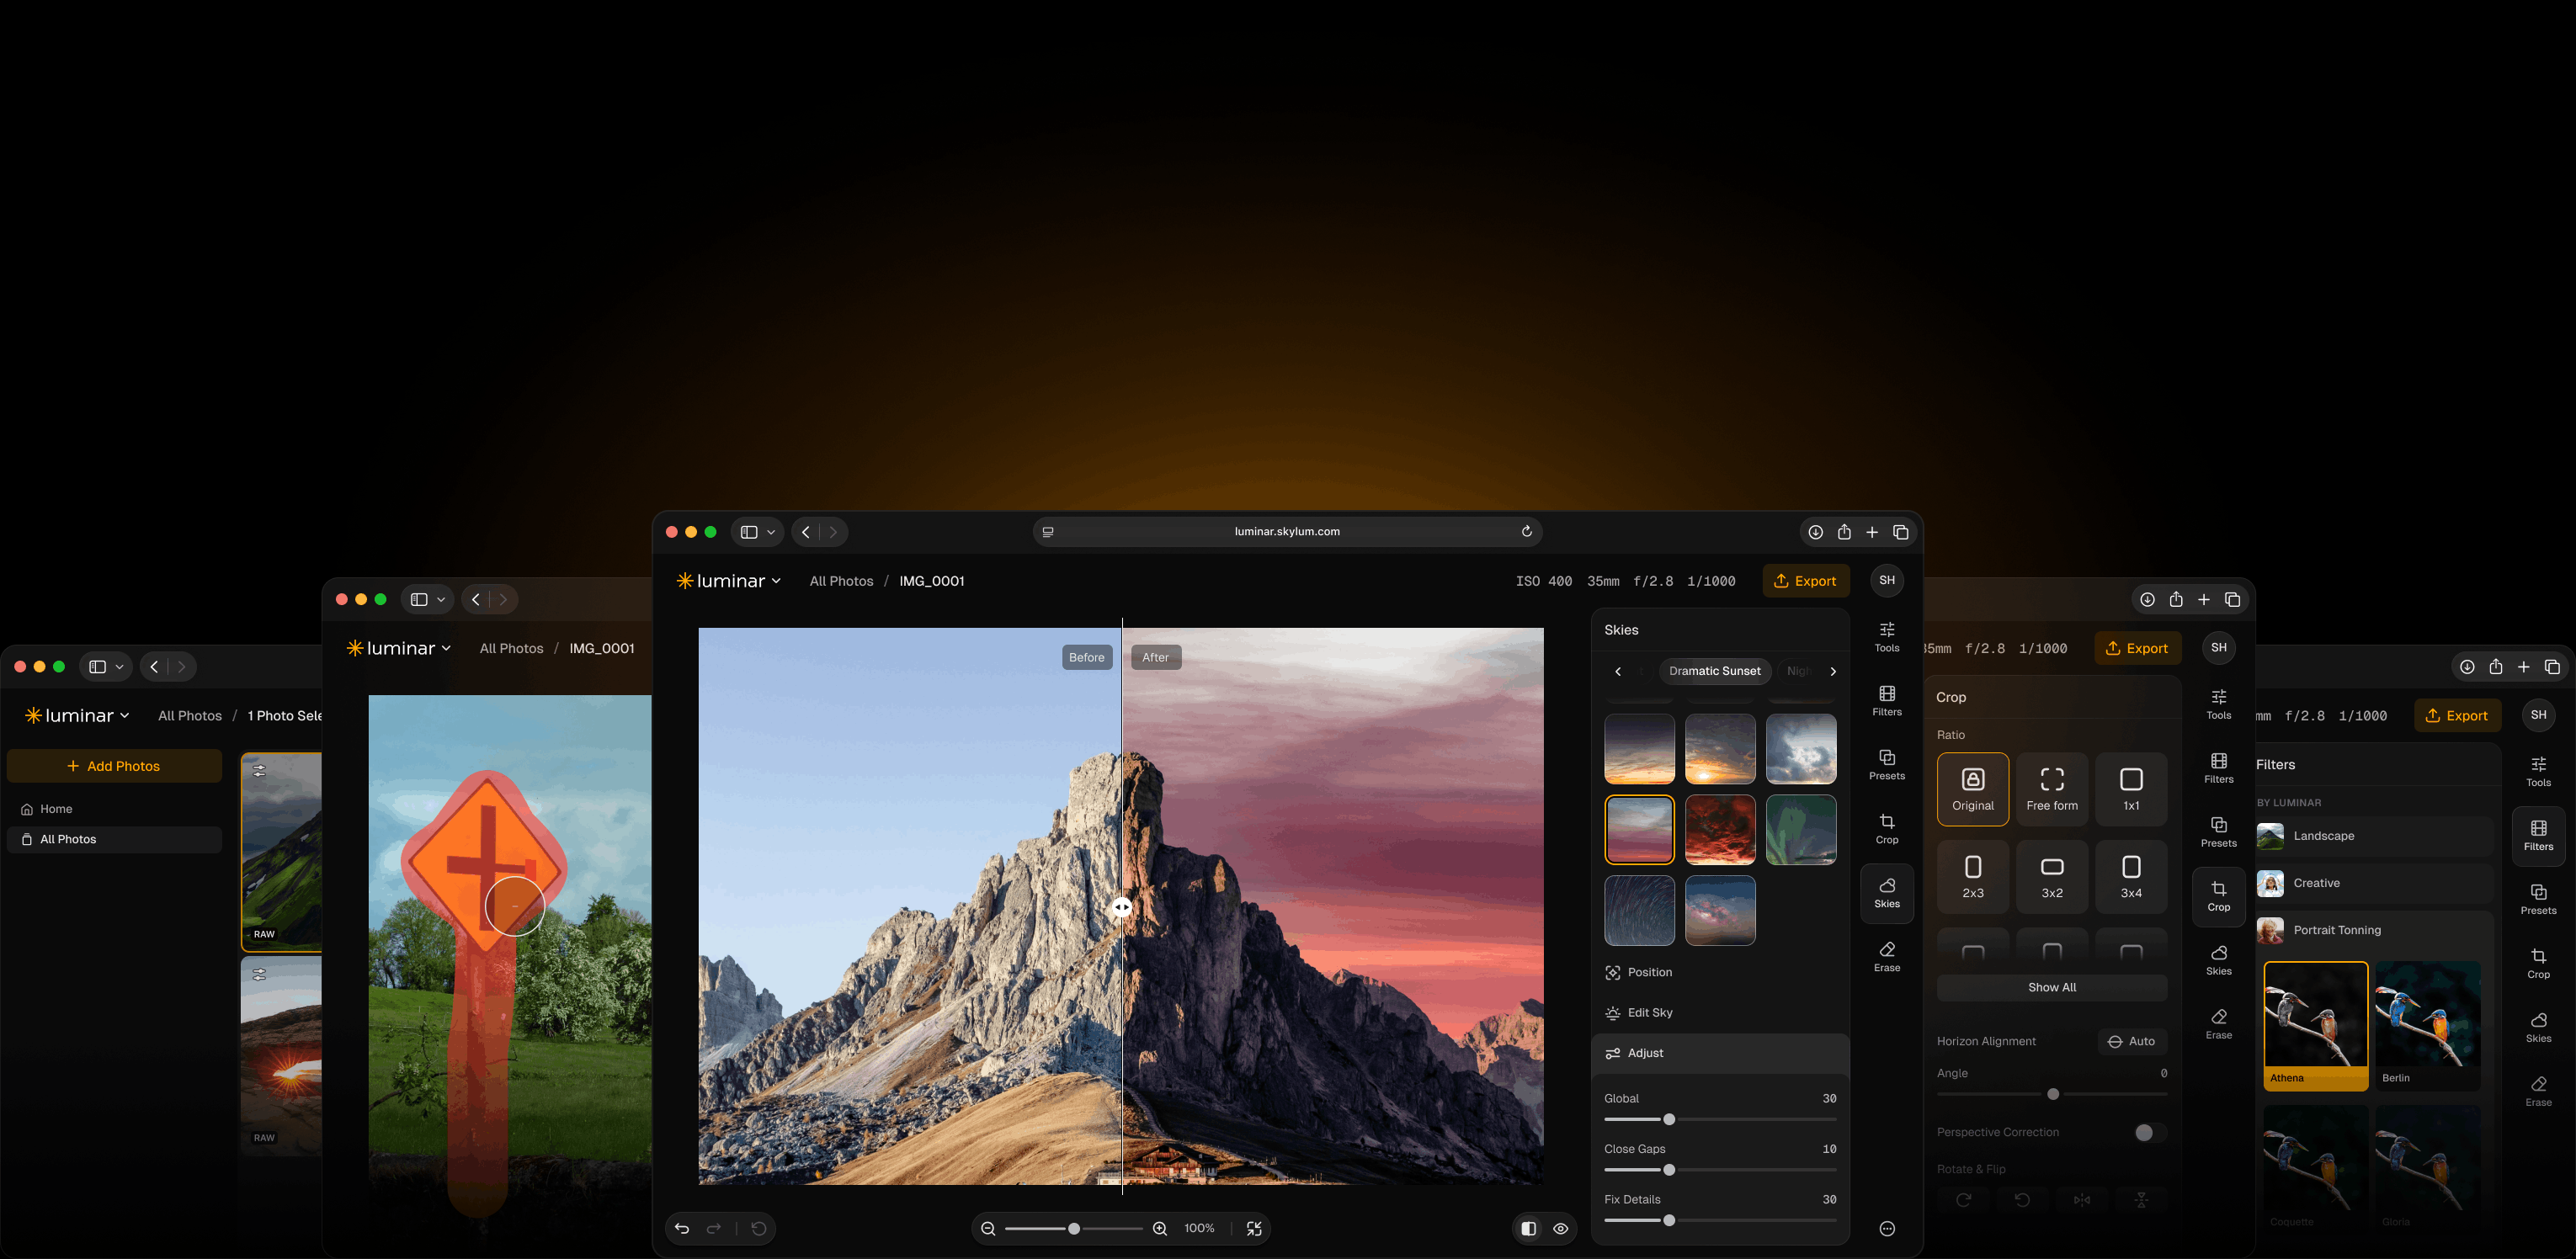Viewport: 2576px width, 1259px height.
Task: Click Close Gaps slider handle
Action: coord(1668,1170)
